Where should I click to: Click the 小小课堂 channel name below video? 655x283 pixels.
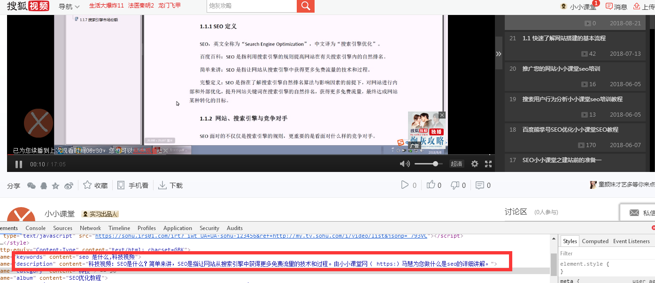pyautogui.click(x=60, y=214)
